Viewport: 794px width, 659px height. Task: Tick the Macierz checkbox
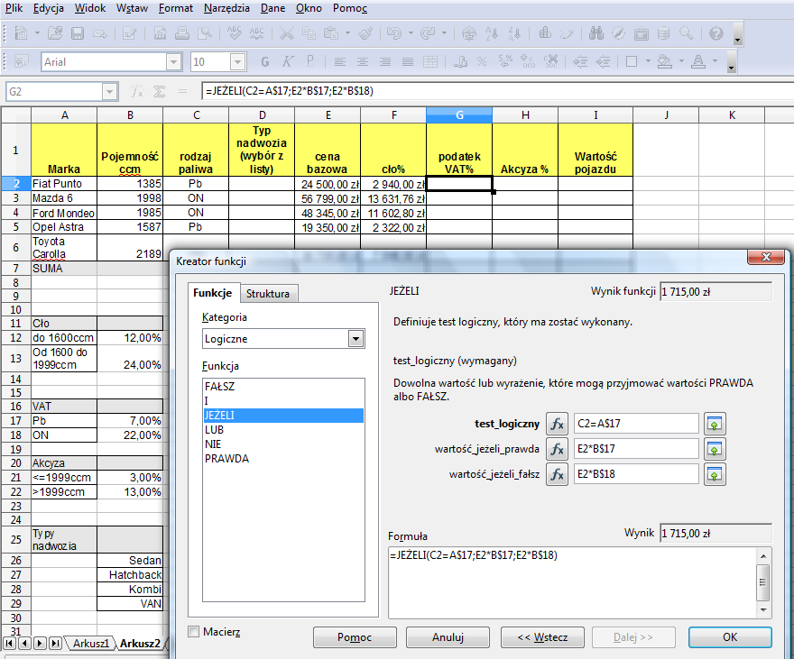tap(193, 631)
